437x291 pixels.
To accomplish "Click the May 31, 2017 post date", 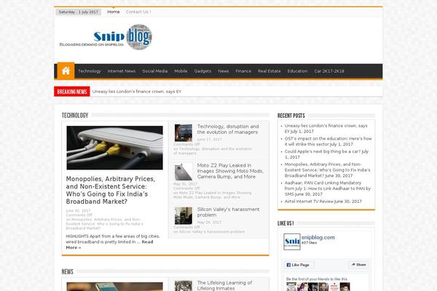I will (185, 184).
